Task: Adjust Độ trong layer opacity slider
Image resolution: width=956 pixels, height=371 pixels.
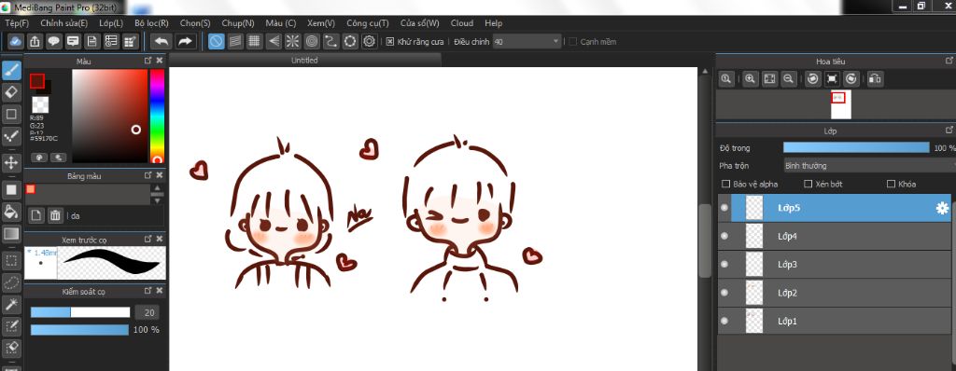Action: pyautogui.click(x=856, y=148)
